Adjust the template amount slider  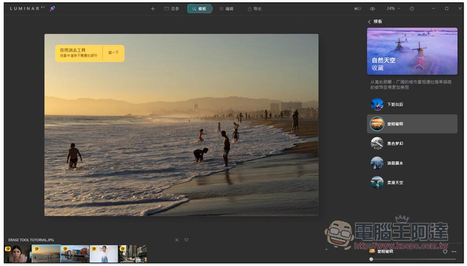pos(413,259)
